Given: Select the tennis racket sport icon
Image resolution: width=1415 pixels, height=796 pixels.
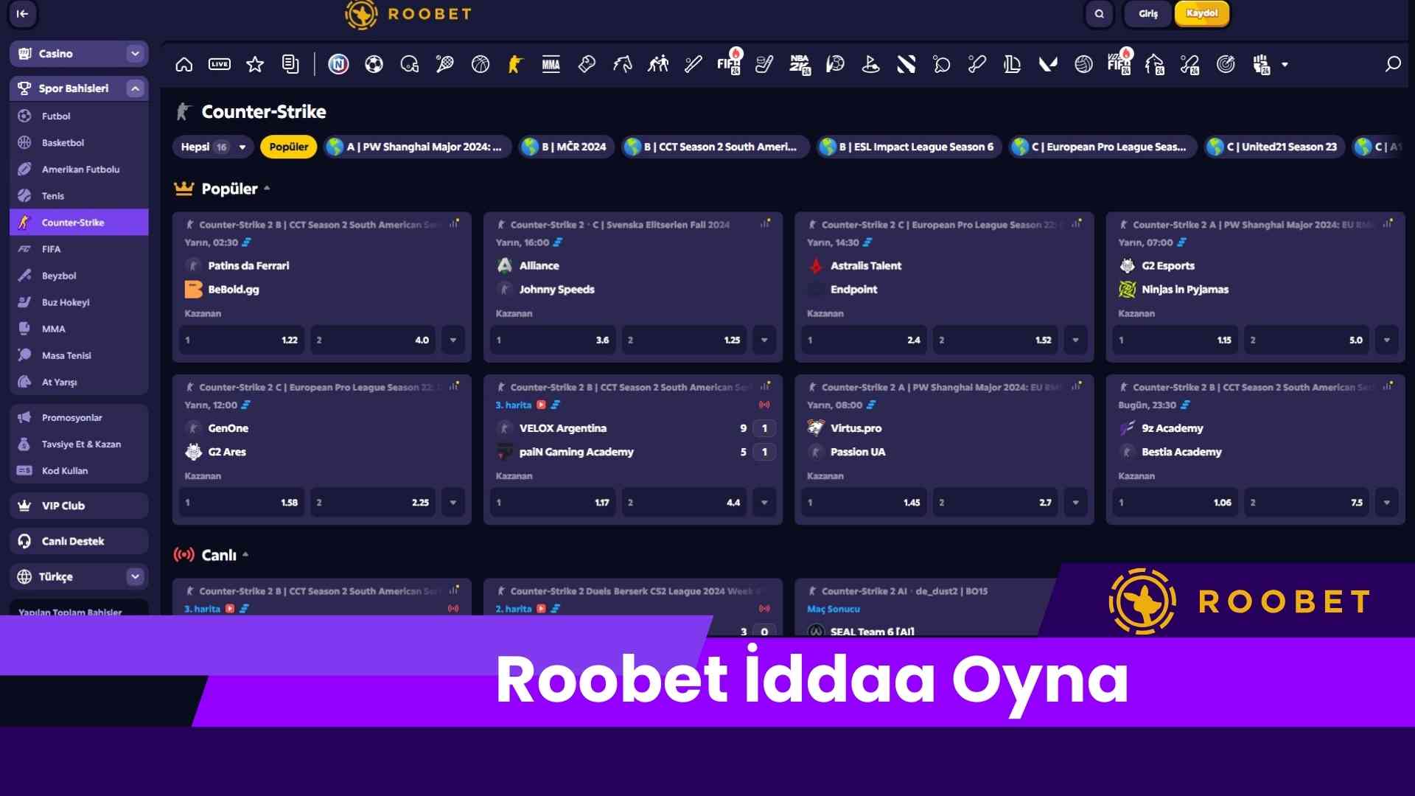Looking at the screenshot, I should 445,65.
